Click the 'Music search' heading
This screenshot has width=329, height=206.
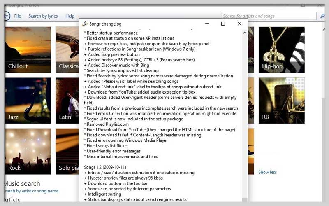tap(22, 183)
